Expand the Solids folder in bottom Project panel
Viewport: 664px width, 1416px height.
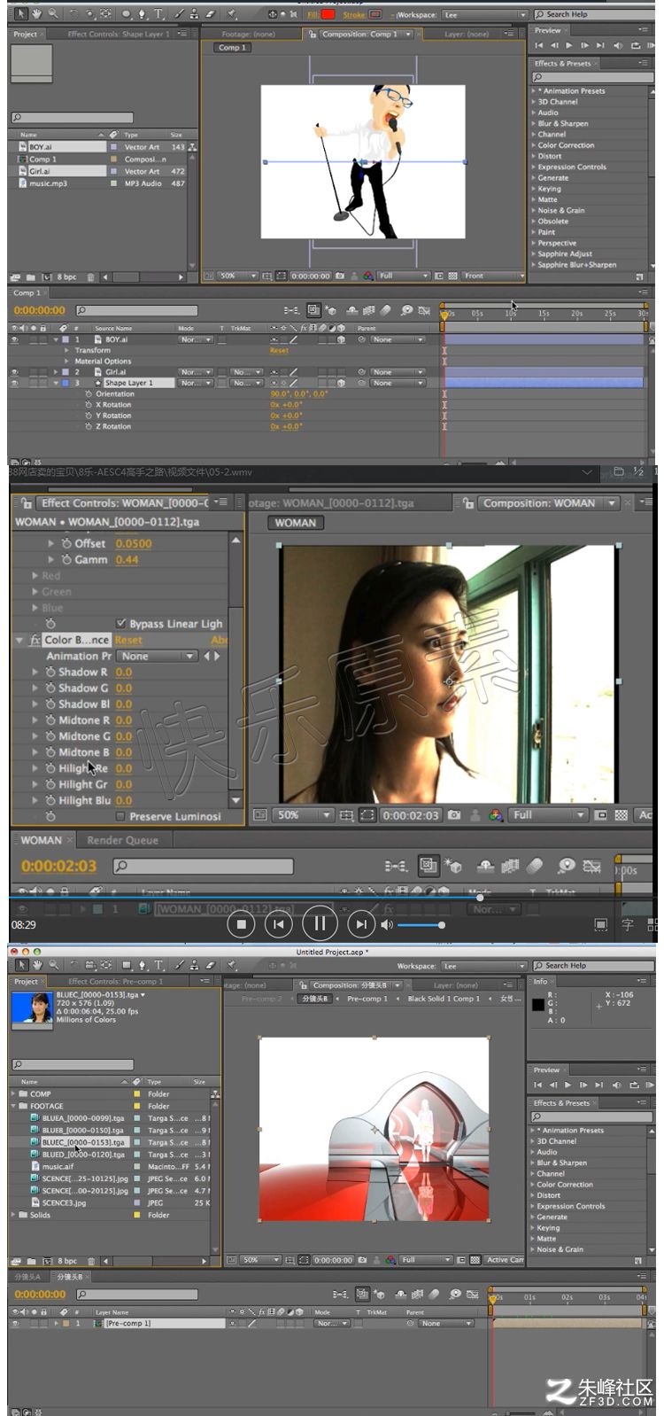[x=13, y=1215]
